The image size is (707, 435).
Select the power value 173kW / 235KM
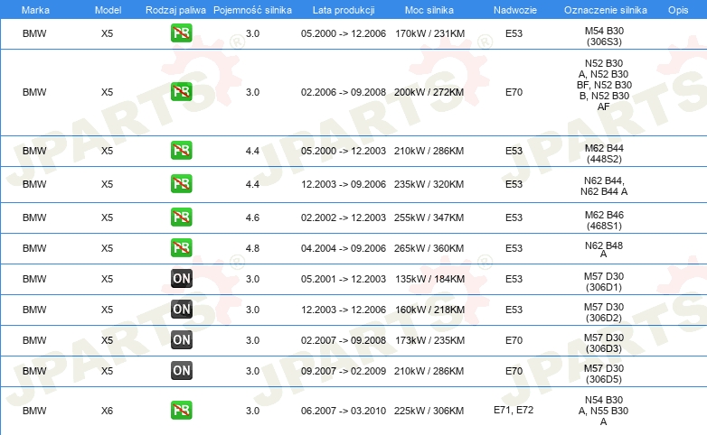(429, 340)
